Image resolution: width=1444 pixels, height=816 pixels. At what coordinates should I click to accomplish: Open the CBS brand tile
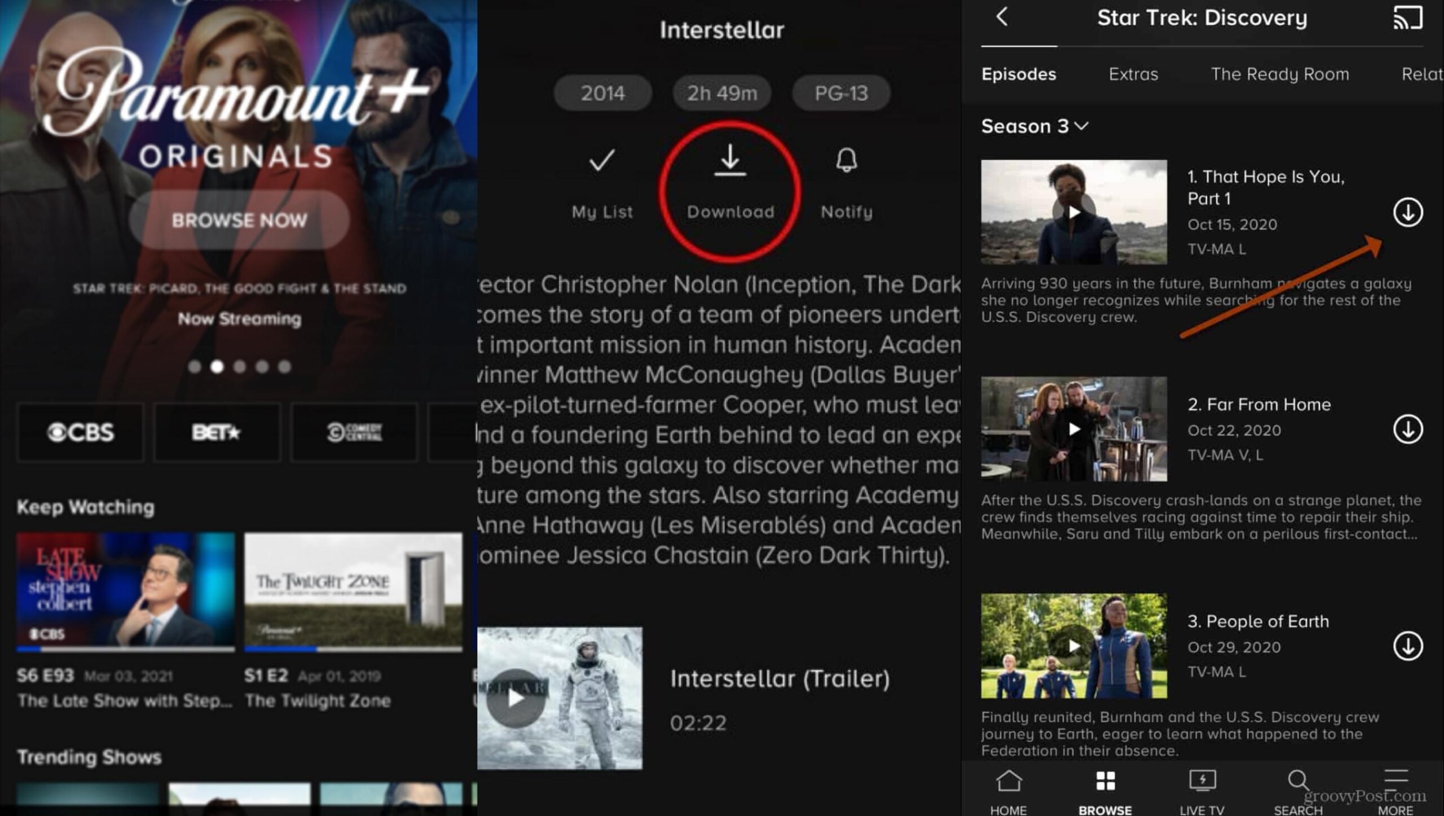(80, 432)
